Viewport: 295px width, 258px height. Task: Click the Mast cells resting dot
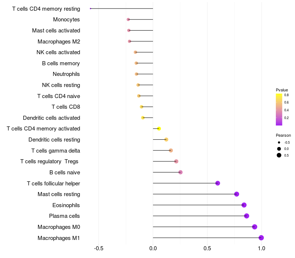(236, 194)
